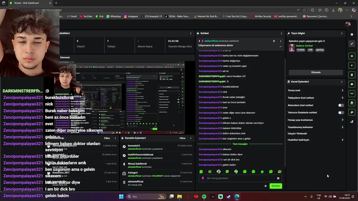Open Yayın bilgisi panel three-dot menu
The height and width of the screenshot is (201, 358).
click(x=341, y=33)
